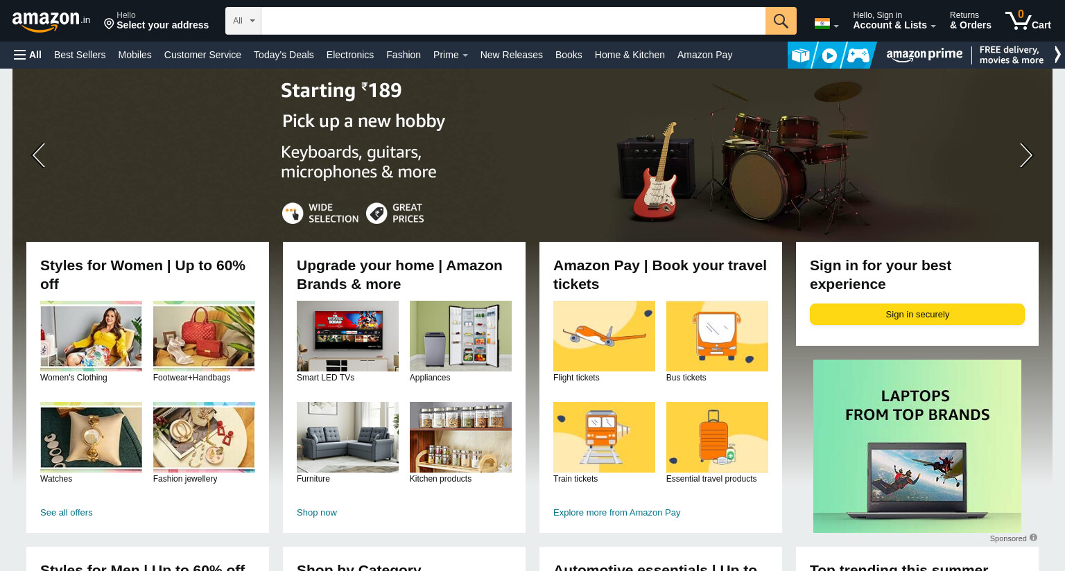Click the Amazon.in logo

(51, 21)
